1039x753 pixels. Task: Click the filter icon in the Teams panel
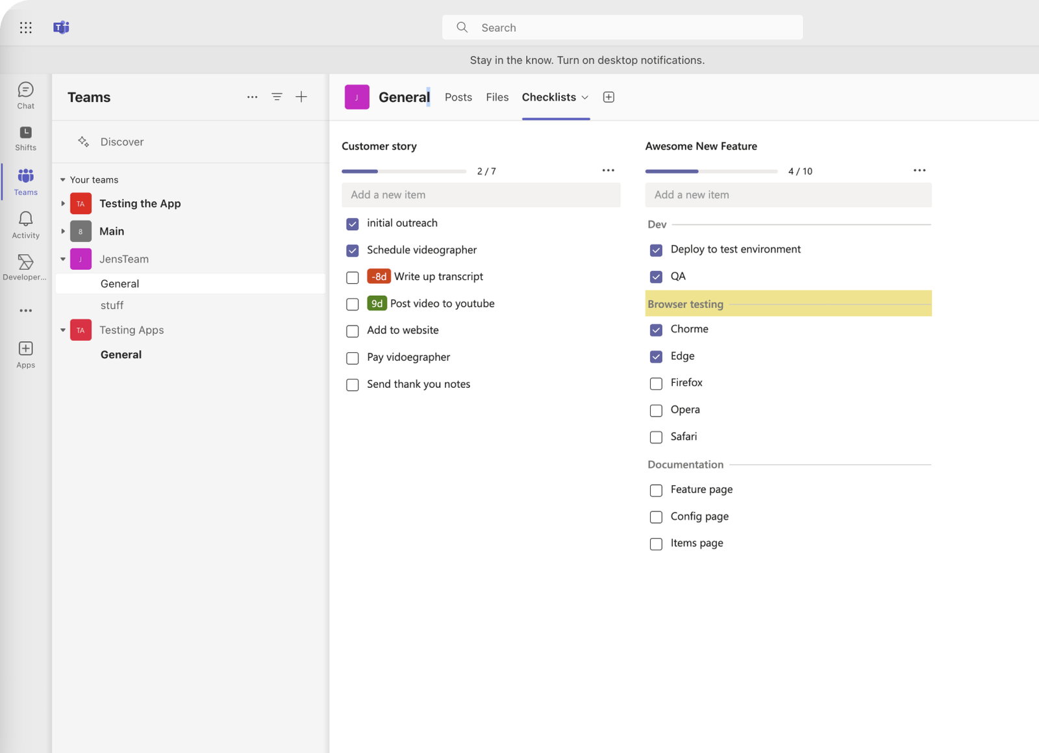(277, 96)
